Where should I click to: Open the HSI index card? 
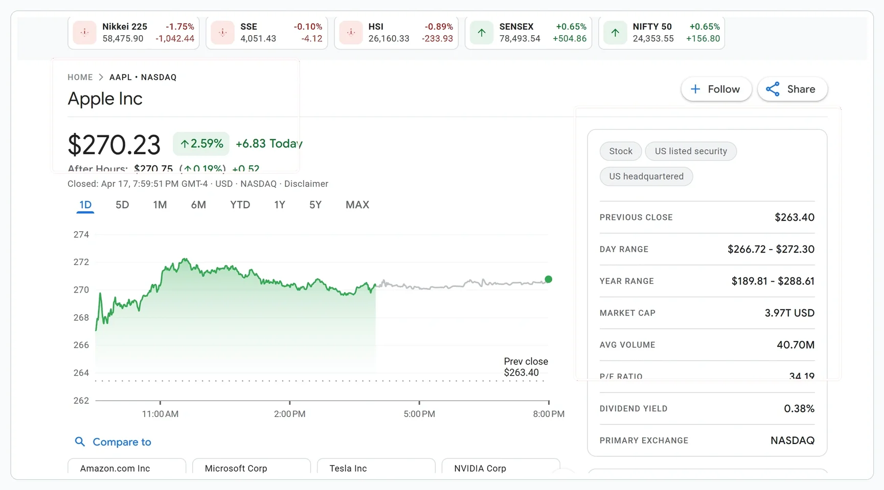396,33
